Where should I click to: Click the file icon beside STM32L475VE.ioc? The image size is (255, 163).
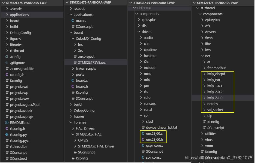pos(75,62)
